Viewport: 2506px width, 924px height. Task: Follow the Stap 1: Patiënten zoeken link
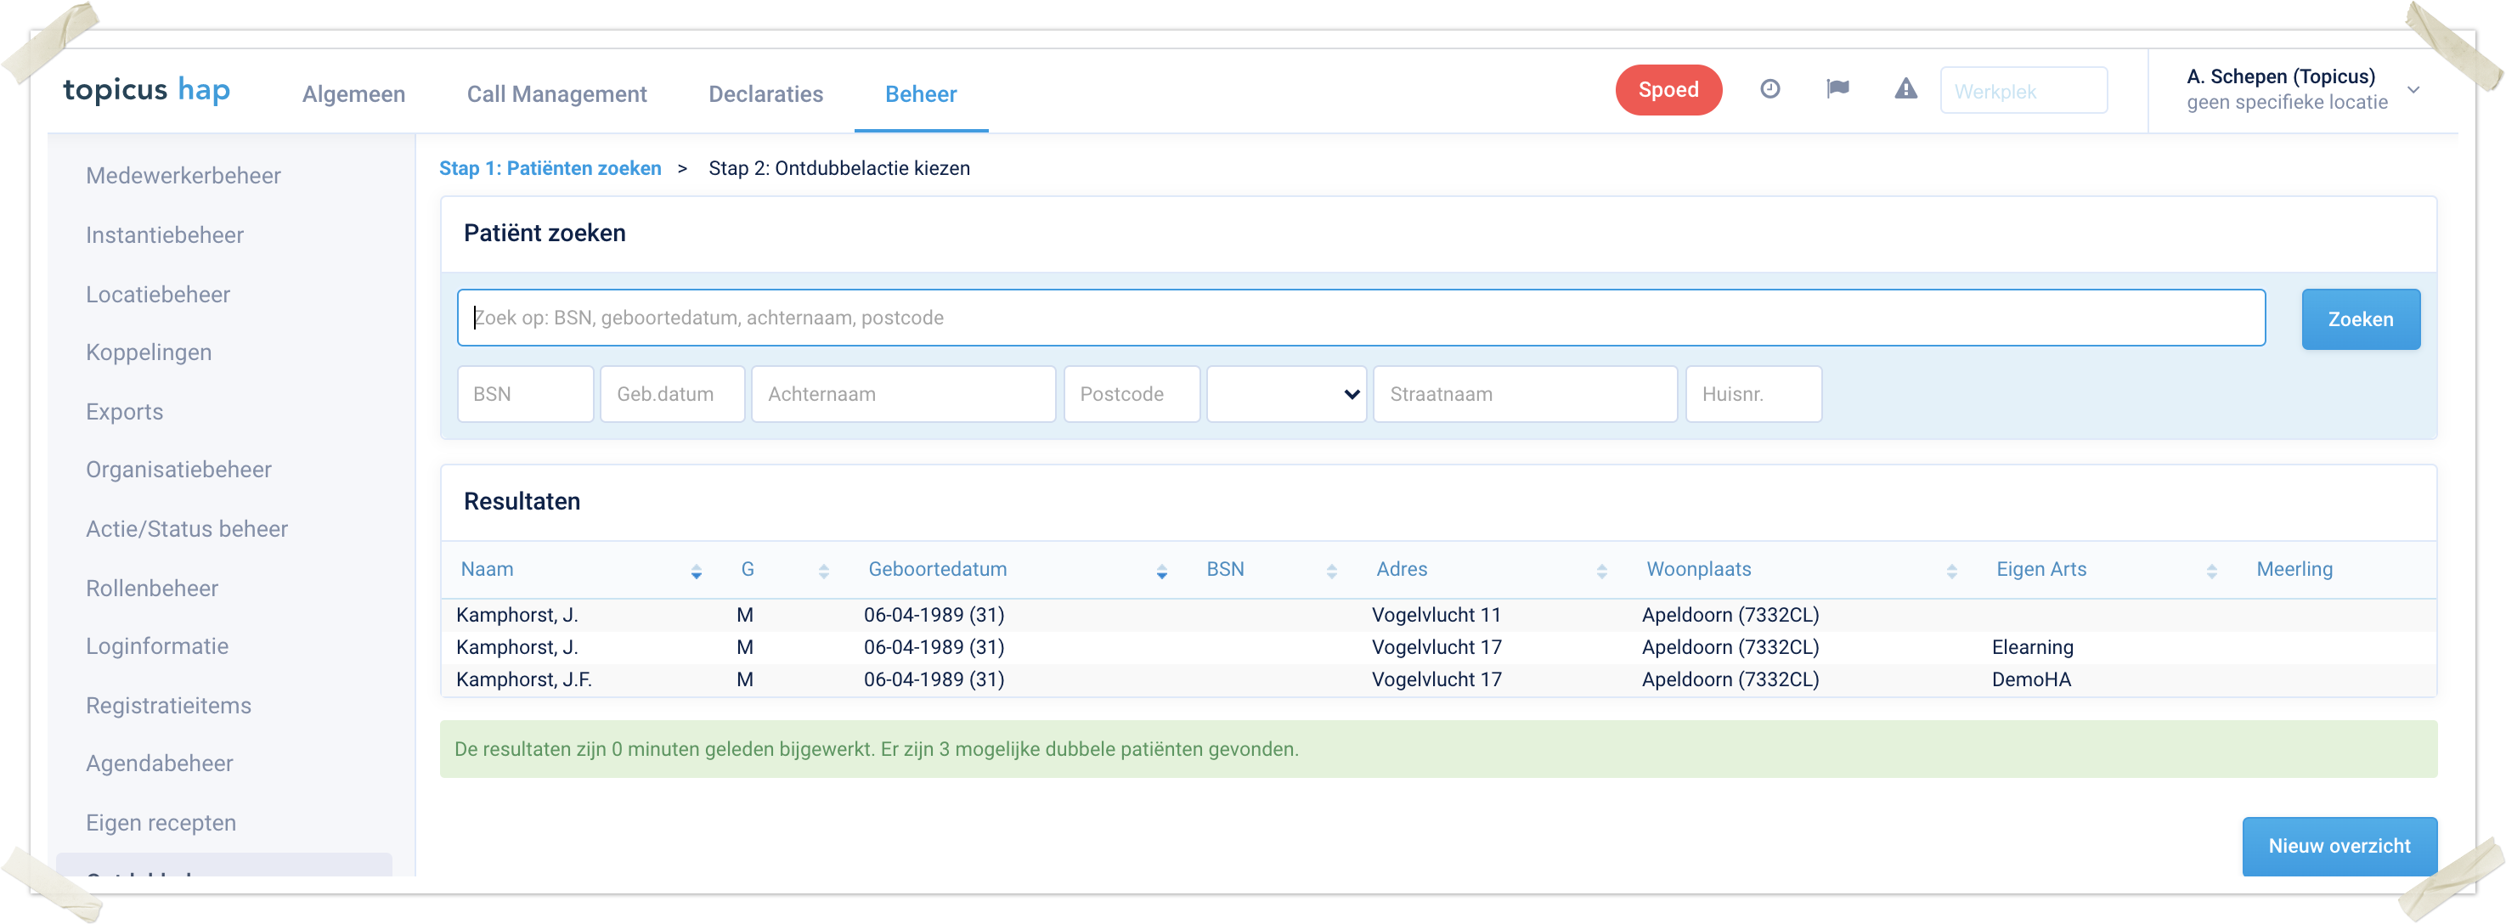pyautogui.click(x=550, y=168)
